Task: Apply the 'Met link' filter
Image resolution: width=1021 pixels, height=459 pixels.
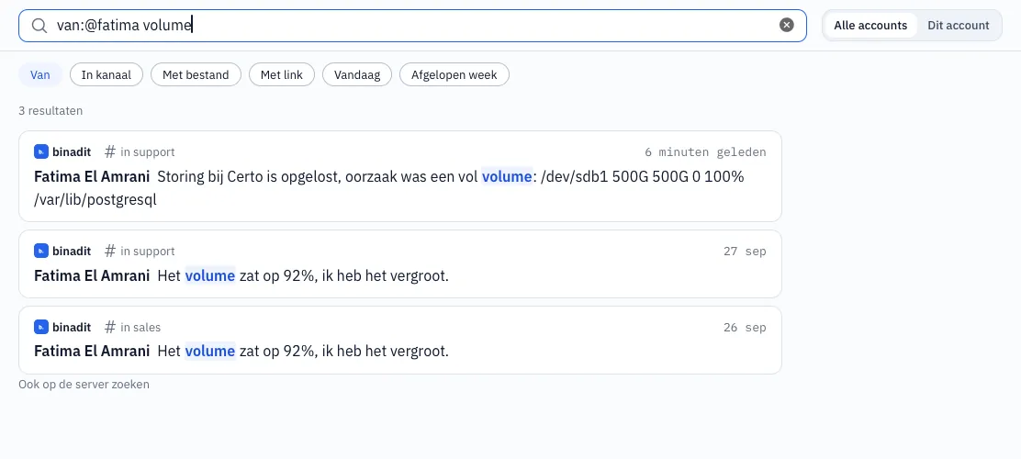Action: (281, 75)
